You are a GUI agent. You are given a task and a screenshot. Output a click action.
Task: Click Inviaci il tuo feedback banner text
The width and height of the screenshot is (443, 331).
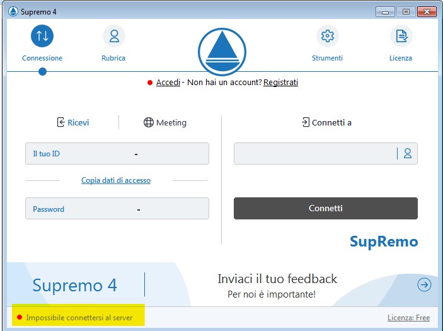tap(277, 279)
